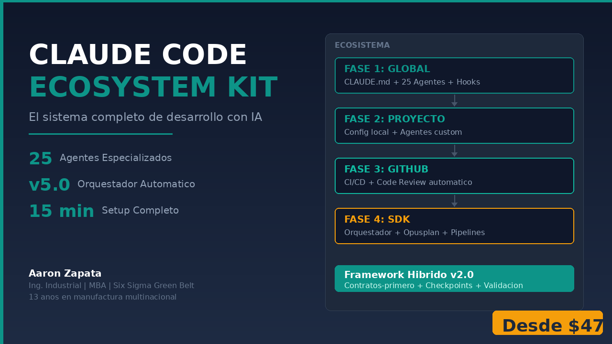Screen dimensions: 612x344
Task: Click 'Orquestador + Opusplan + Pipelines' text
Action: (415, 233)
